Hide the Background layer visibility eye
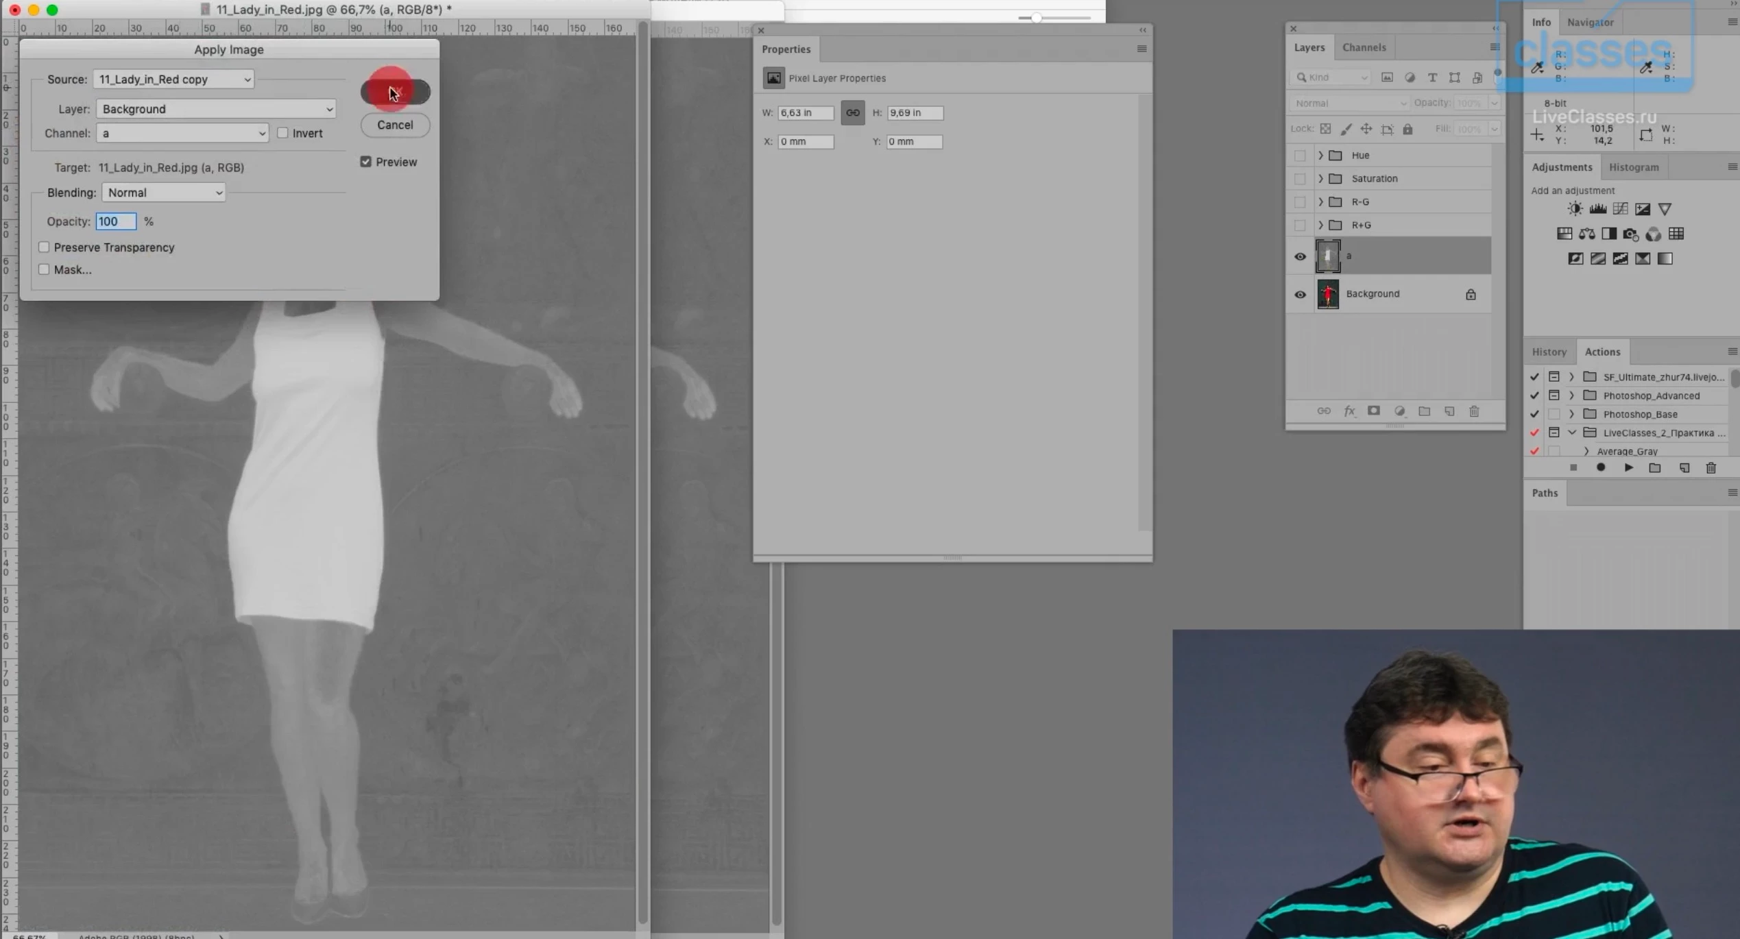Viewport: 1740px width, 939px height. point(1300,295)
